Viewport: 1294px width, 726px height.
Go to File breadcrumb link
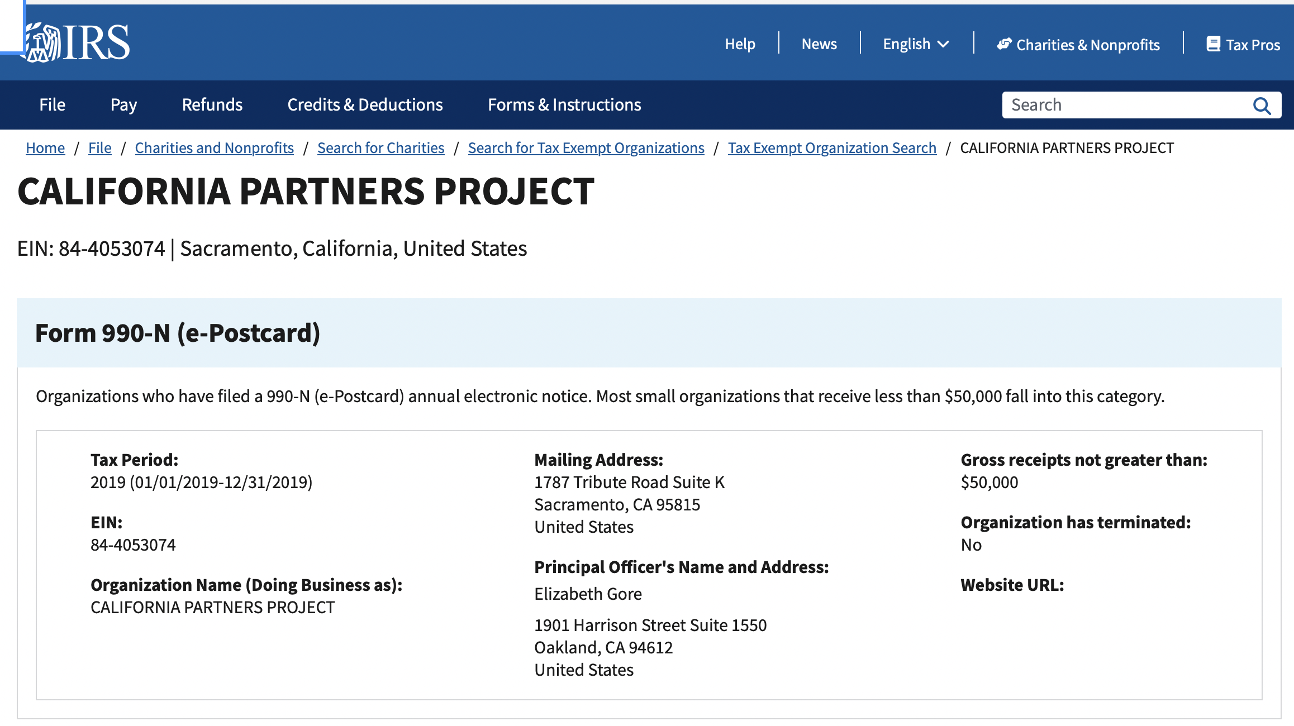point(100,148)
